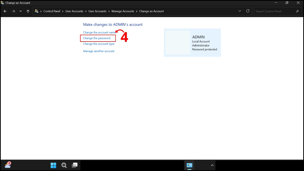The width and height of the screenshot is (304, 171).
Task: Click the up one level arrow
Action: [x=28, y=11]
